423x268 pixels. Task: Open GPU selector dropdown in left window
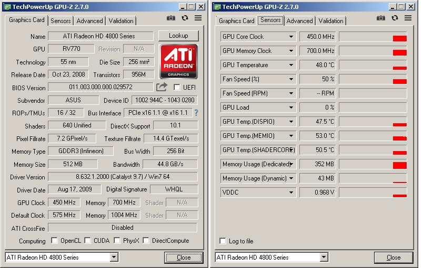click(x=114, y=257)
